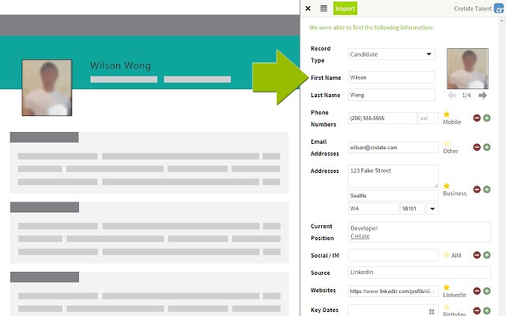Add another Social / IM row
This screenshot has width=506, height=316.
pyautogui.click(x=487, y=255)
